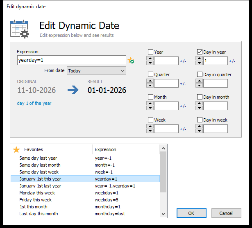Viewport: 252px width, 228px height.
Task: Decrease the Day in week value
Action: [199, 131]
